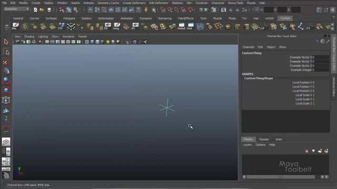Click the New Scene icon
This screenshot has height=189, width=337.
(35, 9)
